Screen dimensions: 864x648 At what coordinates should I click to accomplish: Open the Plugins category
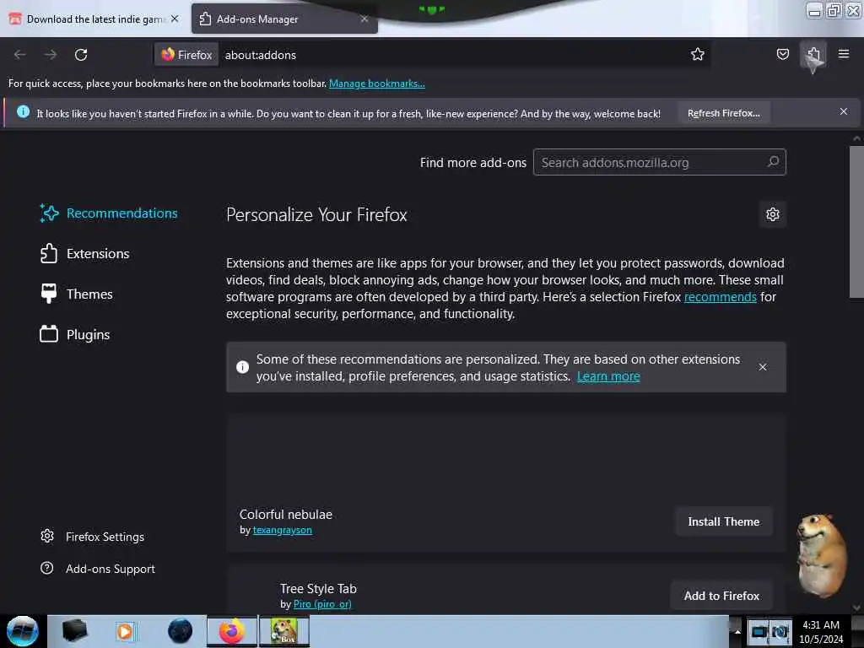(x=75, y=334)
